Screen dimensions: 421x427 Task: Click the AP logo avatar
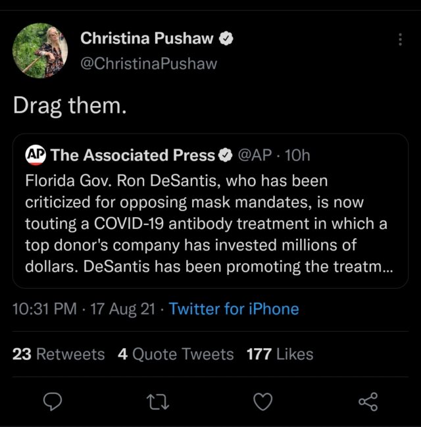coord(36,155)
